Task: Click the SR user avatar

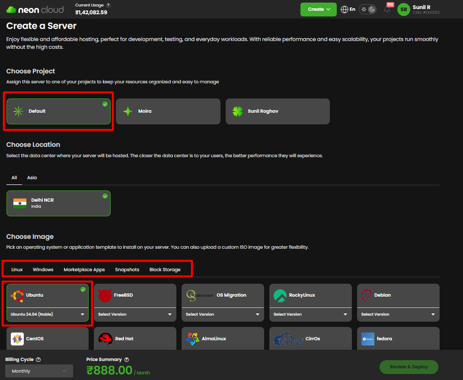Action: 403,9
